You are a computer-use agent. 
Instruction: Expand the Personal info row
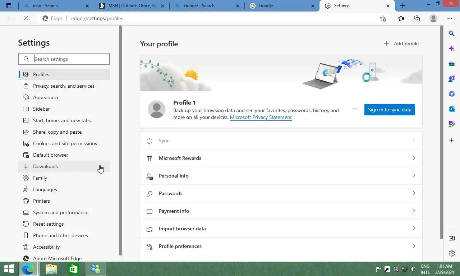pyautogui.click(x=281, y=176)
